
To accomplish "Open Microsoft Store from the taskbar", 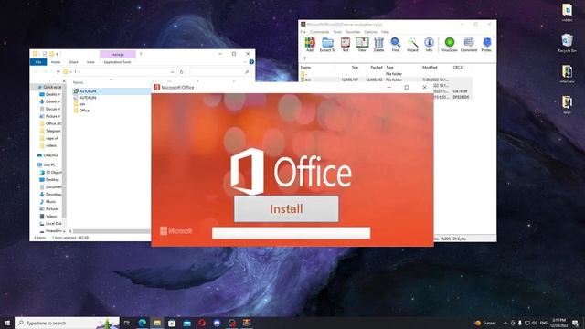I will click(x=172, y=323).
